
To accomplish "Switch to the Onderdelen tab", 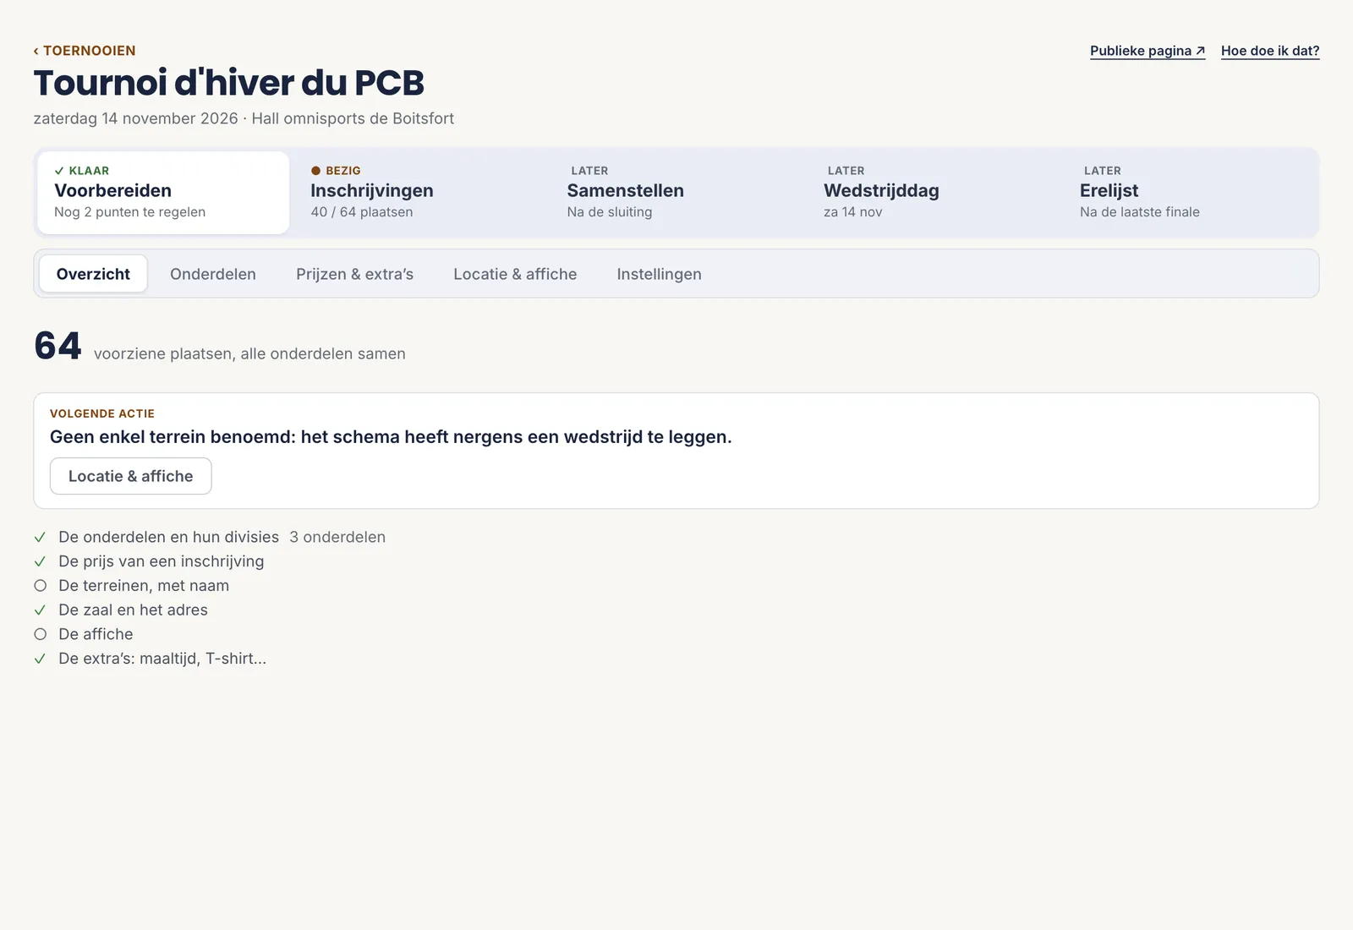I will (x=213, y=274).
